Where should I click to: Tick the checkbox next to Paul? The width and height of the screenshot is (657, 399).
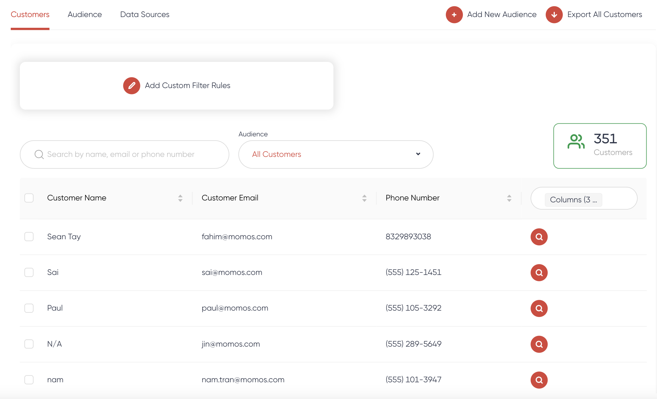click(x=29, y=308)
